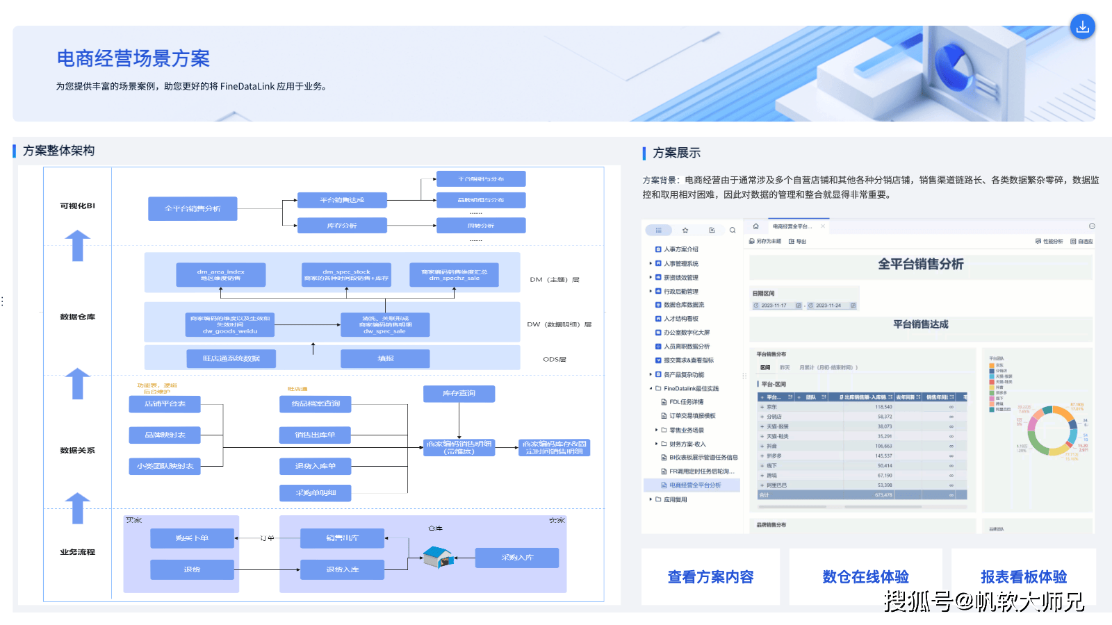This screenshot has width=1112, height=625.
Task: Open the more options ellipsis icon
Action: tap(1092, 226)
